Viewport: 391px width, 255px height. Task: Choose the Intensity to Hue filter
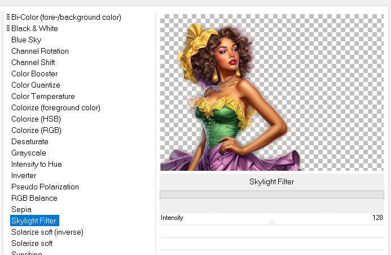[x=36, y=164]
